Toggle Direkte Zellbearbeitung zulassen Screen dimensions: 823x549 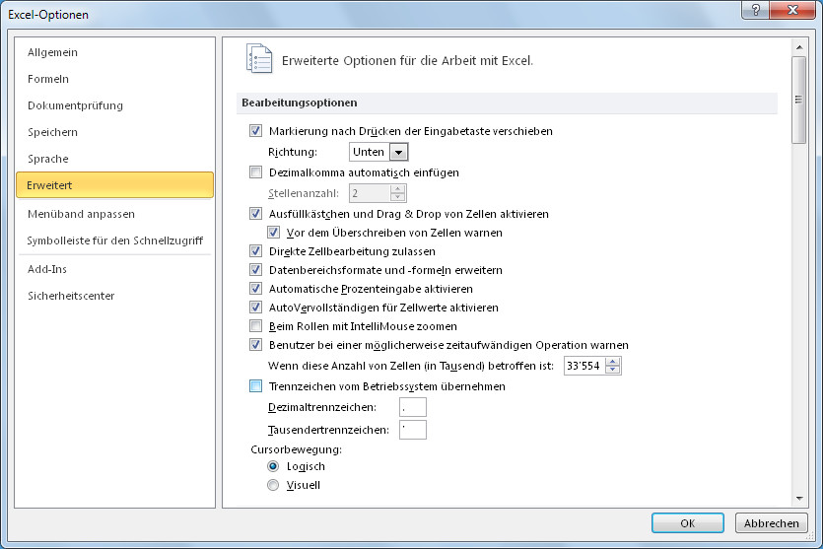coord(255,251)
